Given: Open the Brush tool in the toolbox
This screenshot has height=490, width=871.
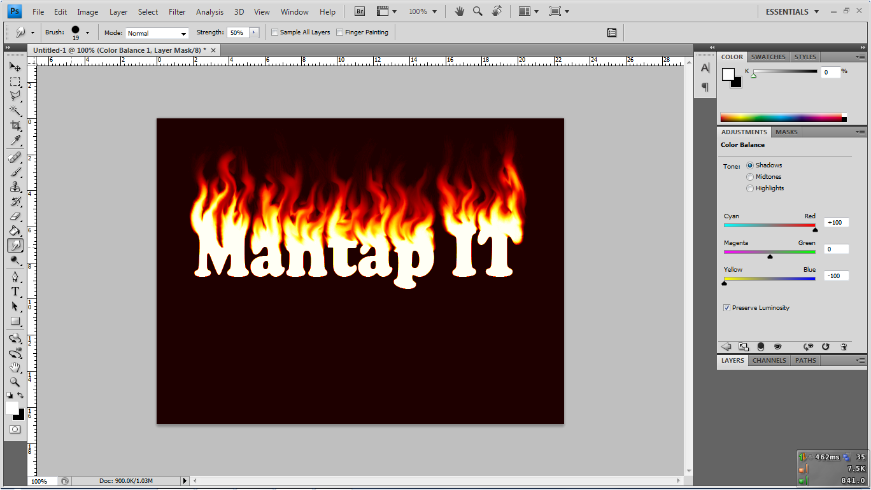Looking at the screenshot, I should coord(15,171).
